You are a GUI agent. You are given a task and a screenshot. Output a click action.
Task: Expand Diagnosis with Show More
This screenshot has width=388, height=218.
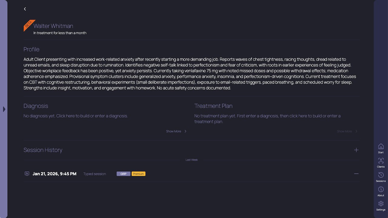(x=176, y=131)
